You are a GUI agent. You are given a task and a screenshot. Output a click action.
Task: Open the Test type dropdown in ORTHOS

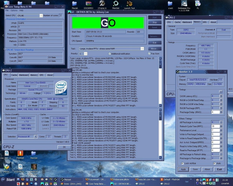(x=142, y=49)
